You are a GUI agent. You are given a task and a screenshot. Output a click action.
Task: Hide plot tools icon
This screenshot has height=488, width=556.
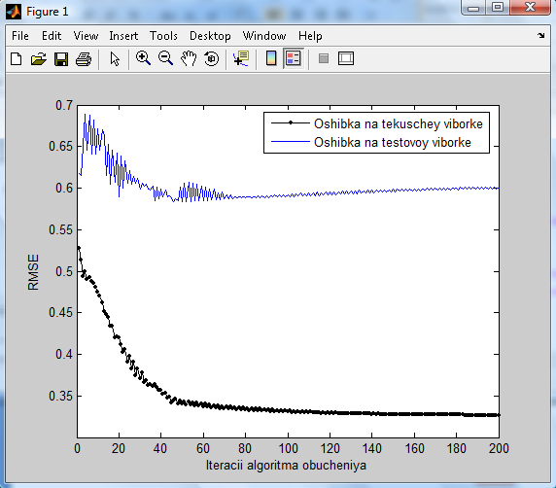click(324, 58)
